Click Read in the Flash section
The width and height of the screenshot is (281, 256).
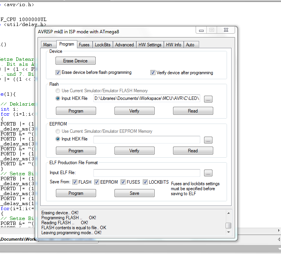point(193,111)
